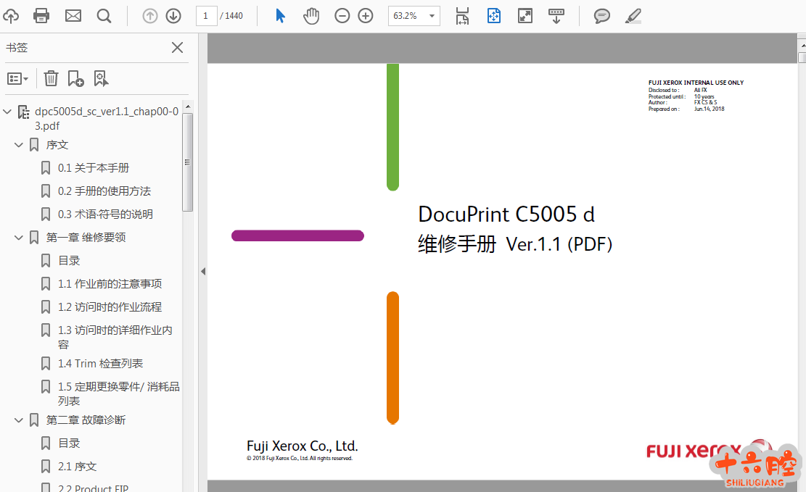
Task: Open bookmark 0.1 关于本手册
Action: (93, 168)
